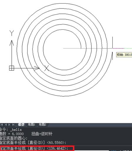Switch to the 布局1 layout tab
Image resolution: width=132 pixels, height=151 pixels.
coord(31,125)
